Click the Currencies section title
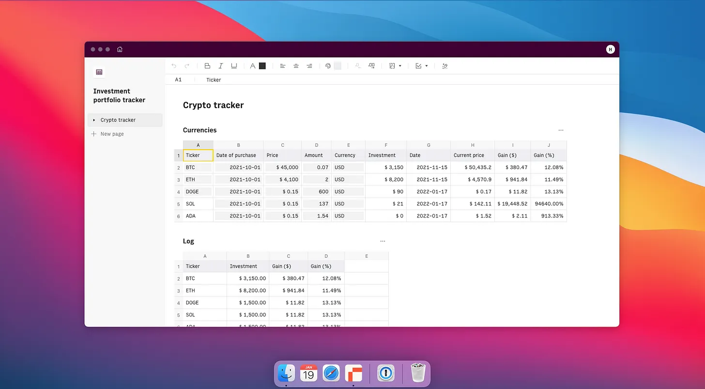 (200, 130)
